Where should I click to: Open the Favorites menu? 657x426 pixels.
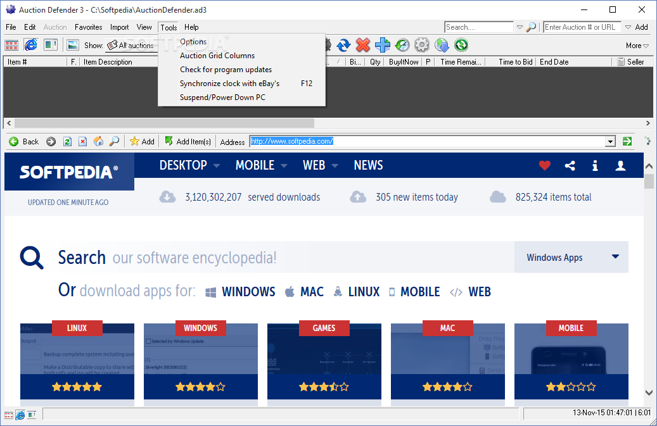(x=89, y=27)
